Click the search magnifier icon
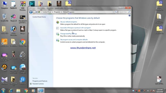The height and width of the screenshot is (93, 166). [129, 12]
